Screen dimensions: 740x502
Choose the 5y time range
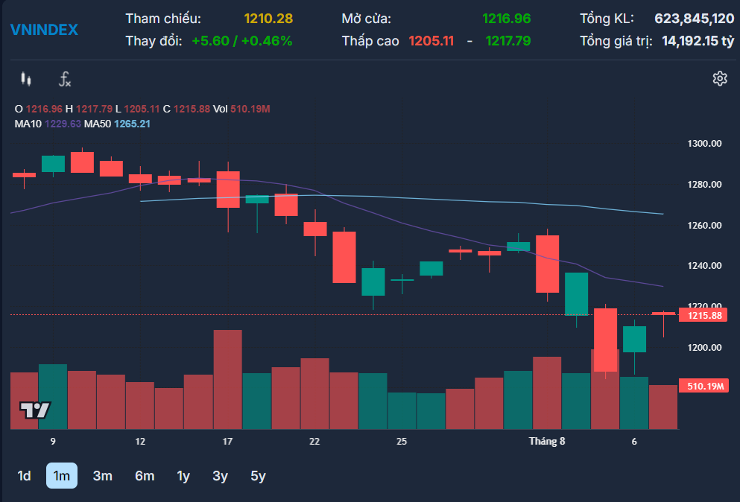click(x=258, y=476)
